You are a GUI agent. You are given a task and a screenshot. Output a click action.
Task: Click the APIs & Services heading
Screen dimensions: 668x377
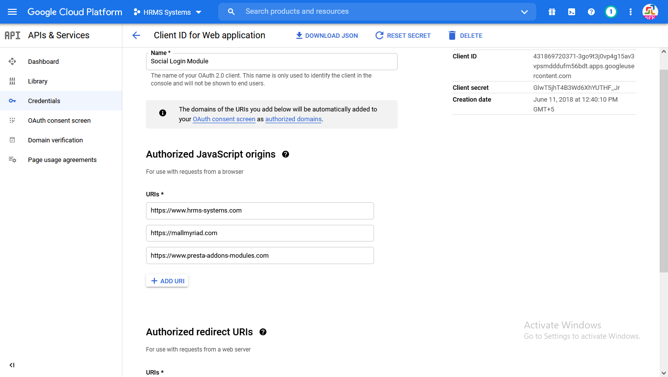59,35
